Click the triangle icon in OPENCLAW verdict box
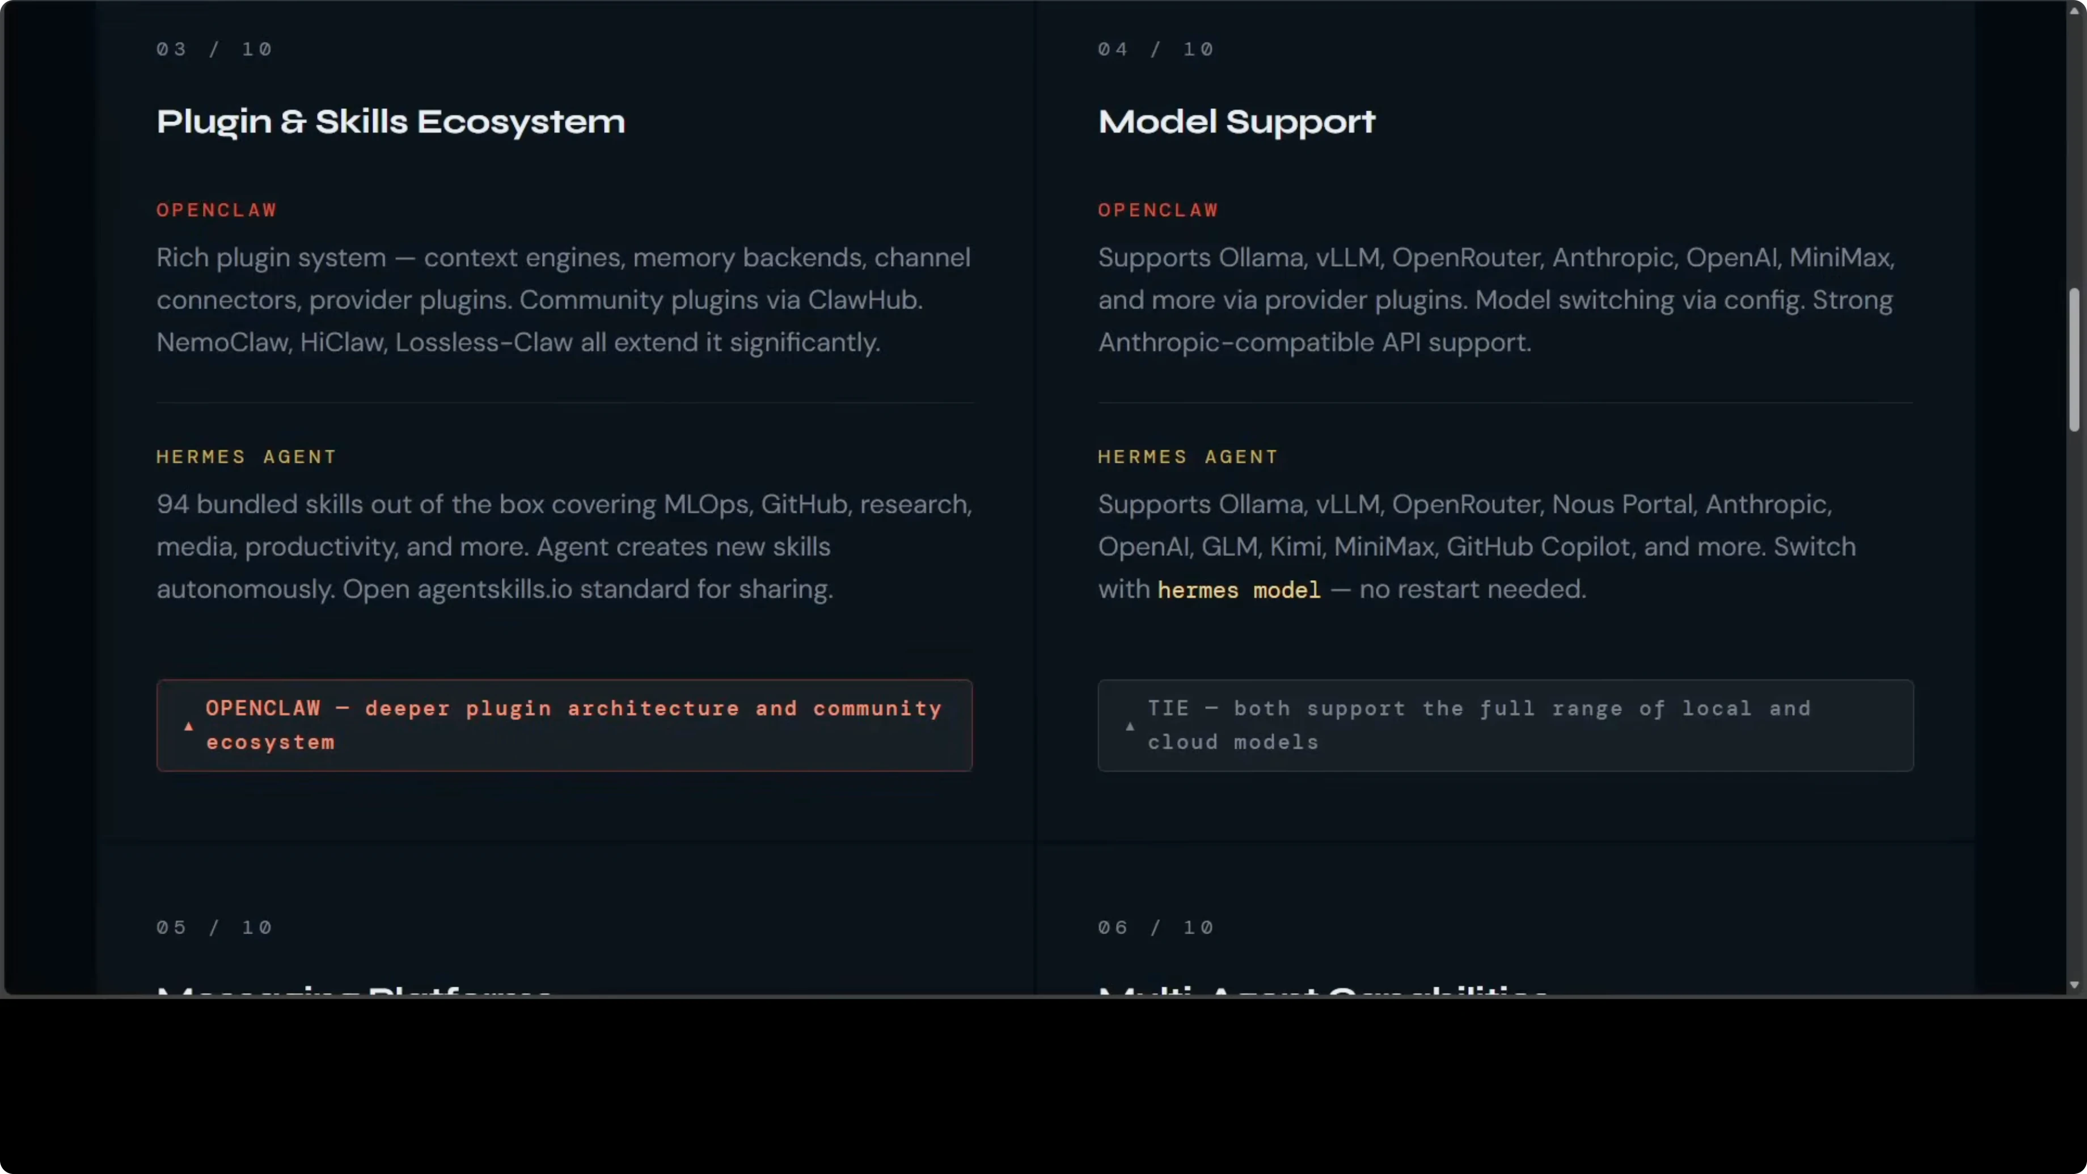This screenshot has height=1174, width=2087. 189,727
